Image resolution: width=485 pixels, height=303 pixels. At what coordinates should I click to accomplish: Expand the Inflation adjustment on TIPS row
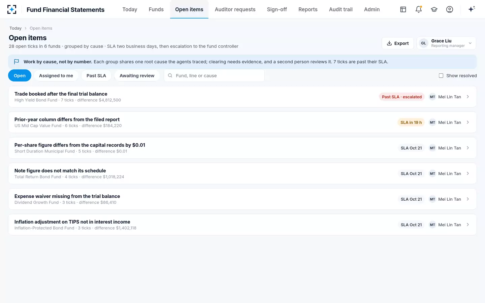243,225
